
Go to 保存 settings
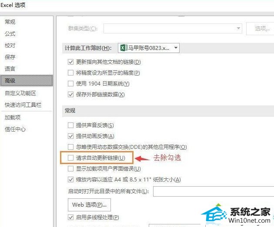point(10,57)
